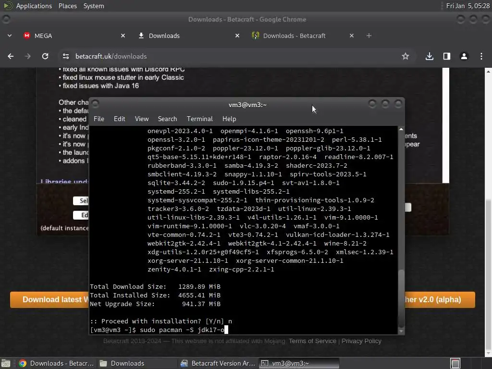Click 'Proceed with installation?' terminal line
492x369 pixels.
tap(161, 321)
